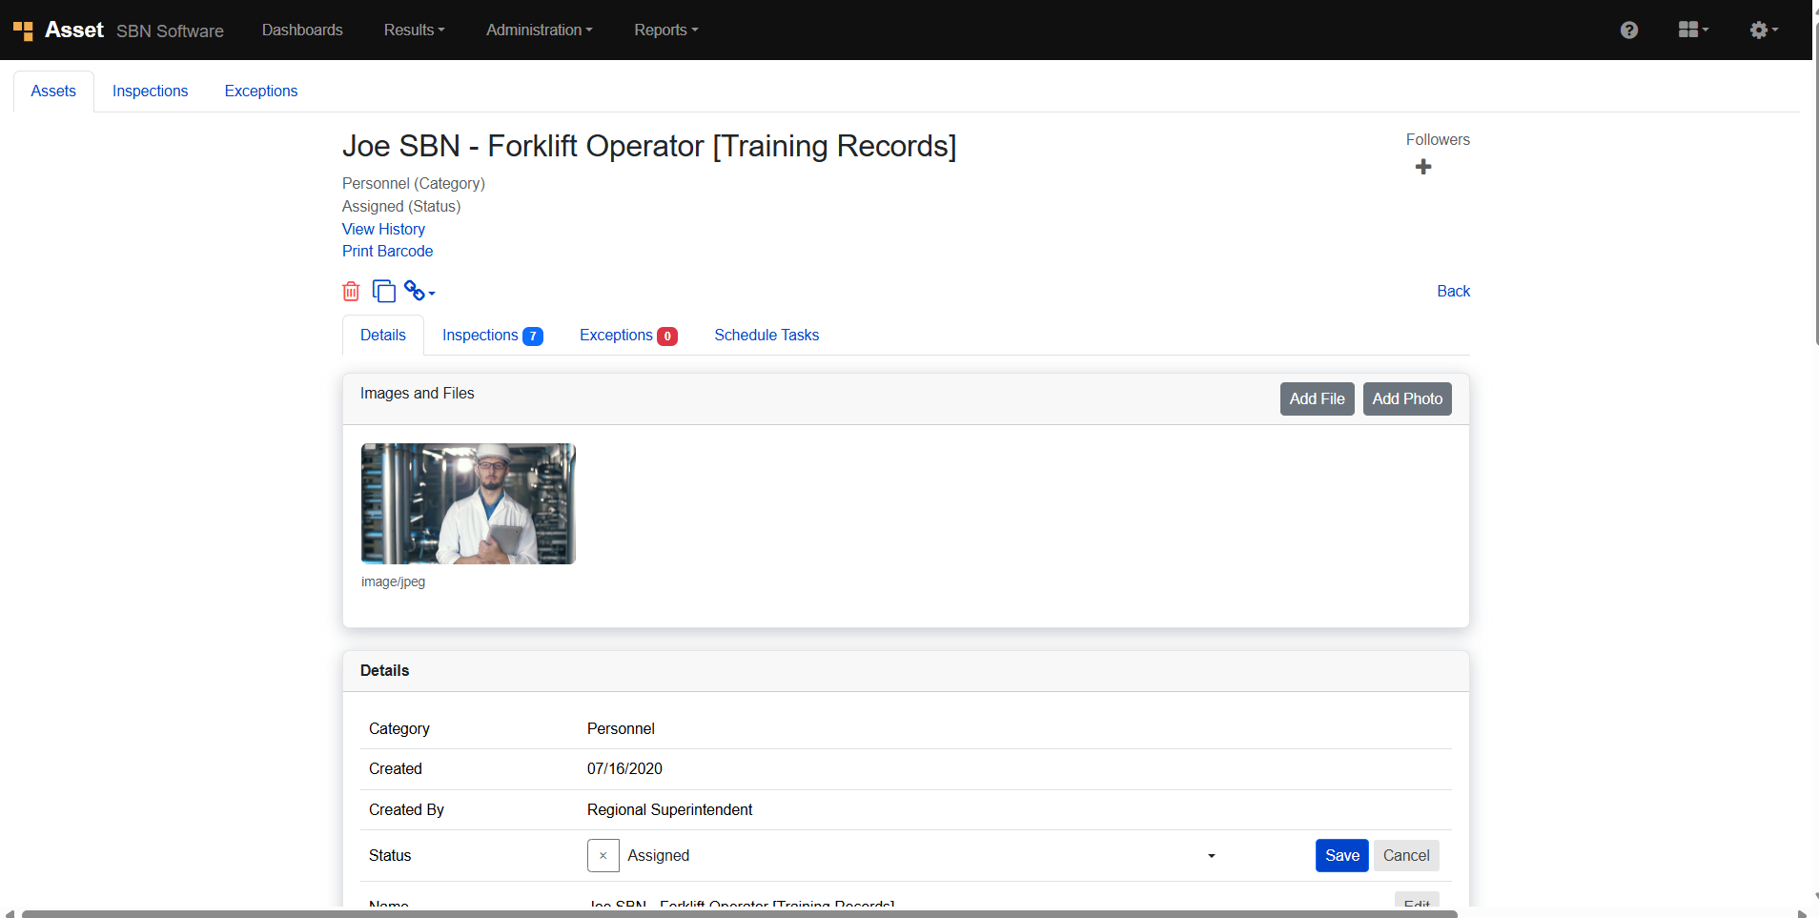Save the status change
The image size is (1819, 918).
[x=1342, y=856]
